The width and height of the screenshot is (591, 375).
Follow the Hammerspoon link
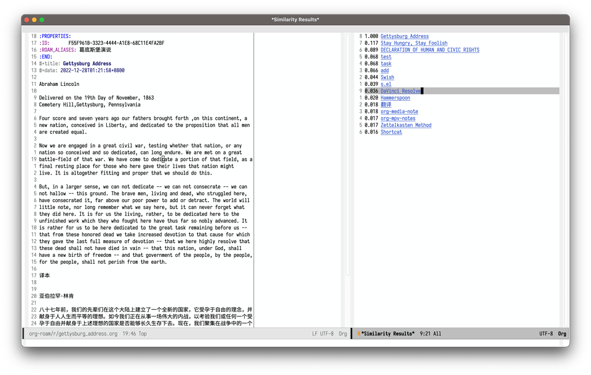coord(396,97)
